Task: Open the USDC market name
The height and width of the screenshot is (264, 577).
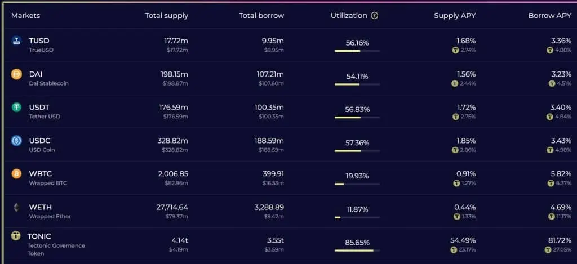Action: click(x=40, y=141)
